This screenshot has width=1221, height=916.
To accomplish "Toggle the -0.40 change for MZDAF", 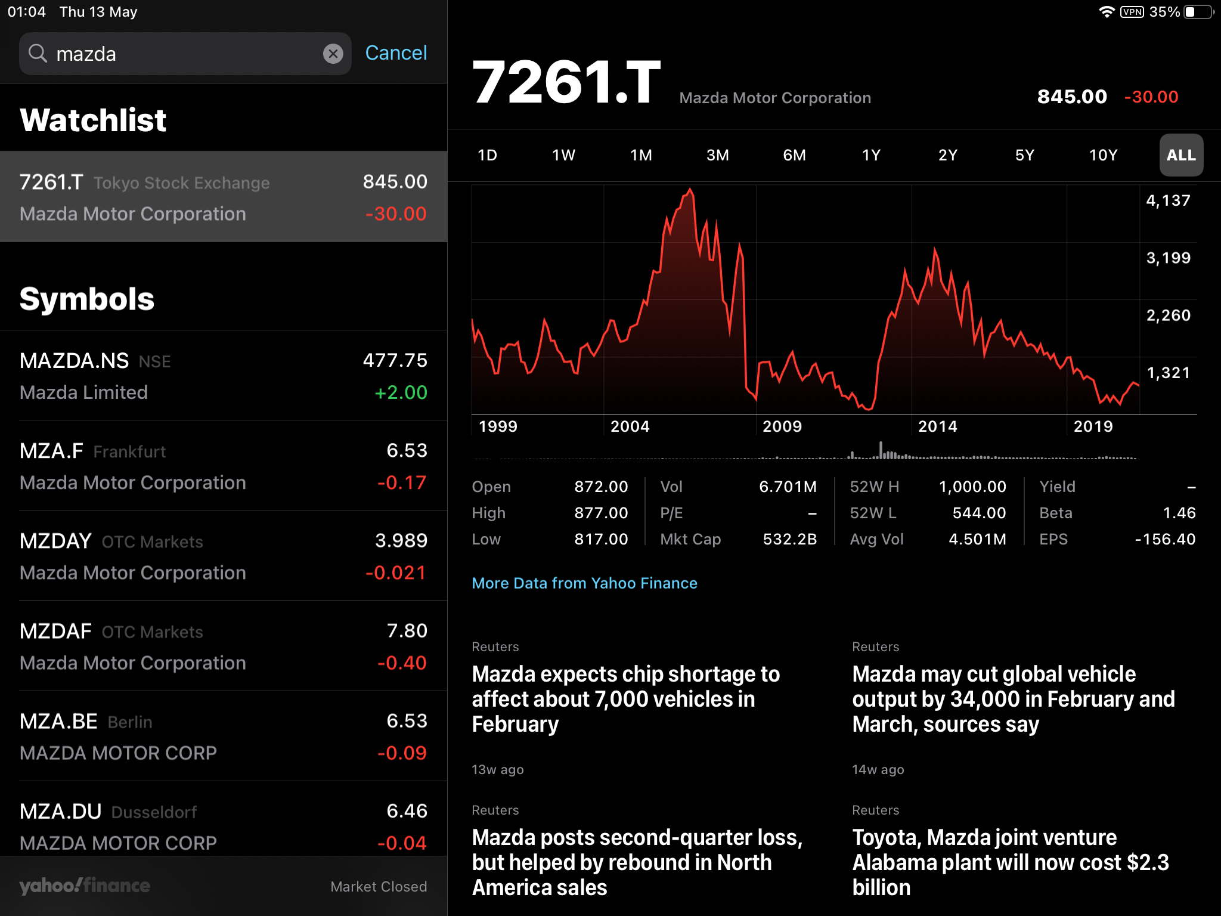I will (402, 663).
